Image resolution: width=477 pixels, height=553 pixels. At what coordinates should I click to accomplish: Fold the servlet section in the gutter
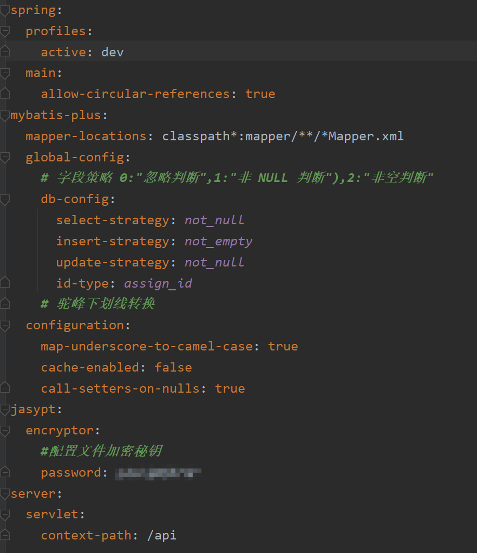point(5,515)
